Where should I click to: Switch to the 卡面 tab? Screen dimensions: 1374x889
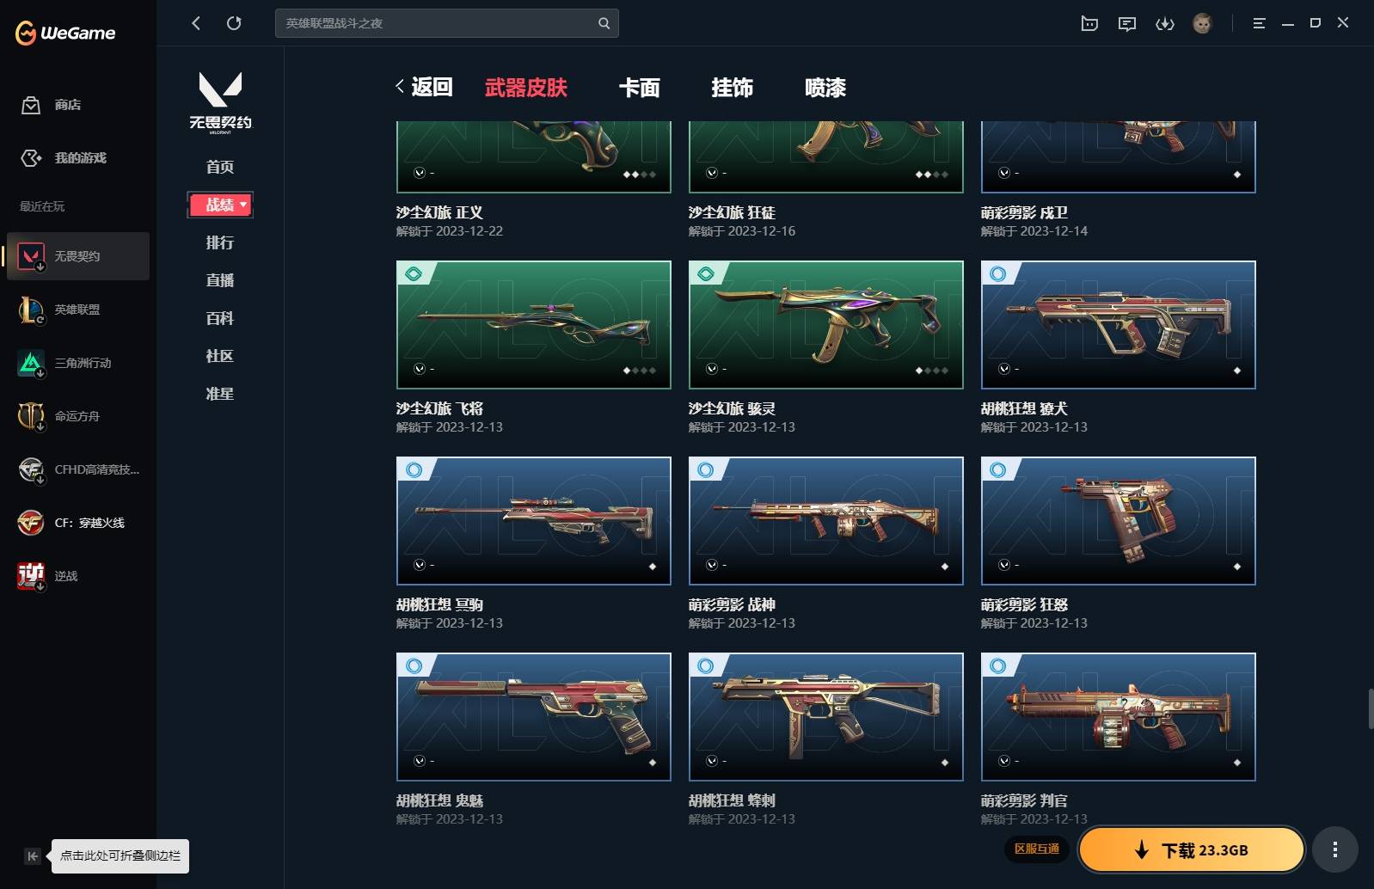pyautogui.click(x=639, y=88)
